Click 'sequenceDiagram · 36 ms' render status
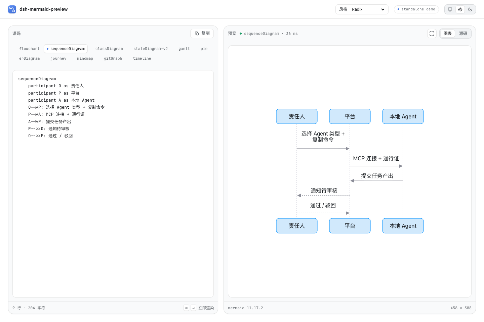484x322 pixels. [x=271, y=34]
